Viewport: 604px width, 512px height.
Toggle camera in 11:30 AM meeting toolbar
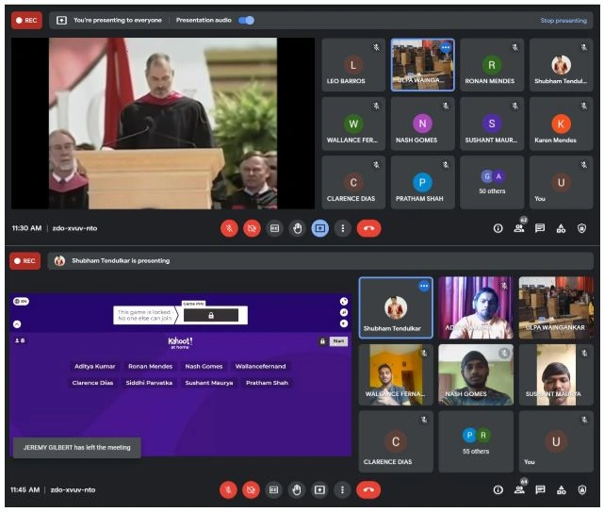pyautogui.click(x=252, y=228)
